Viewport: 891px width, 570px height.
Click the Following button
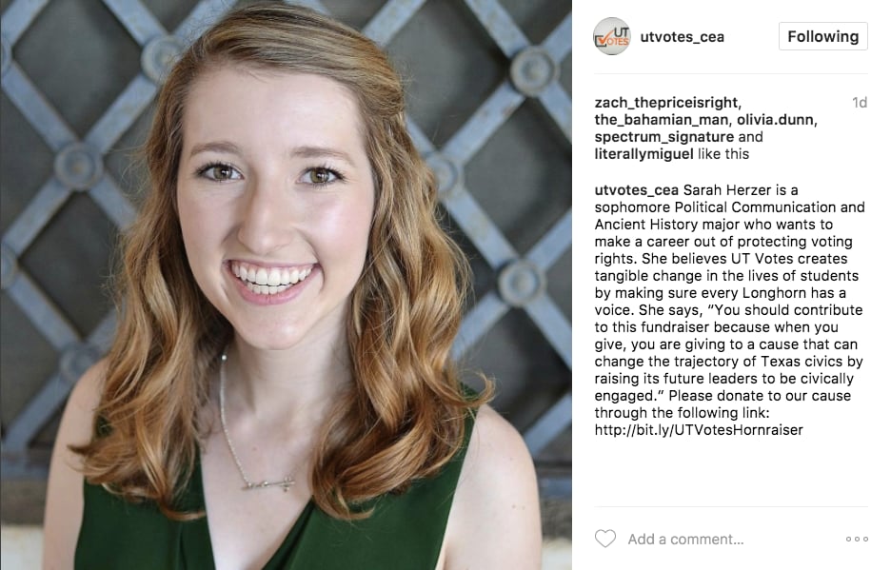pos(822,36)
